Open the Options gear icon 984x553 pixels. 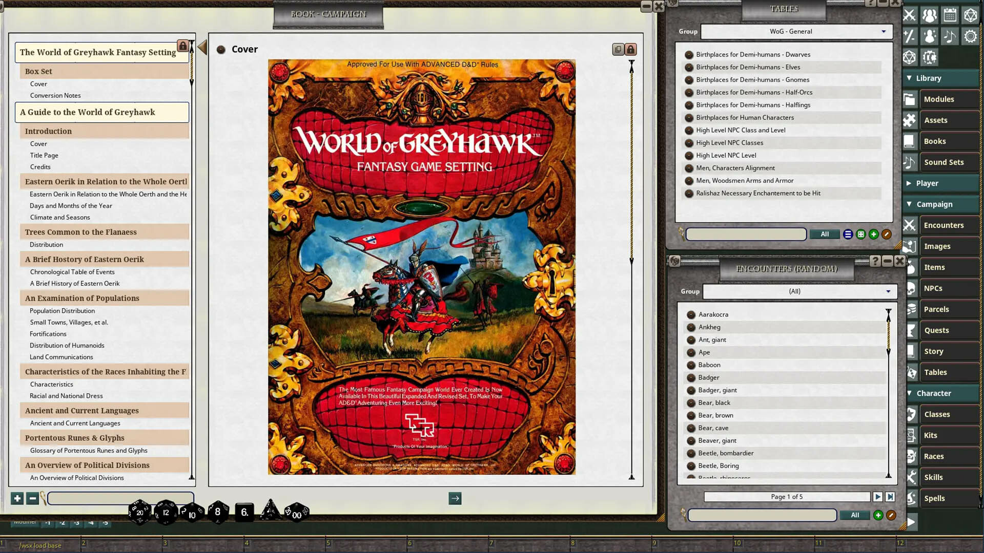(x=970, y=36)
